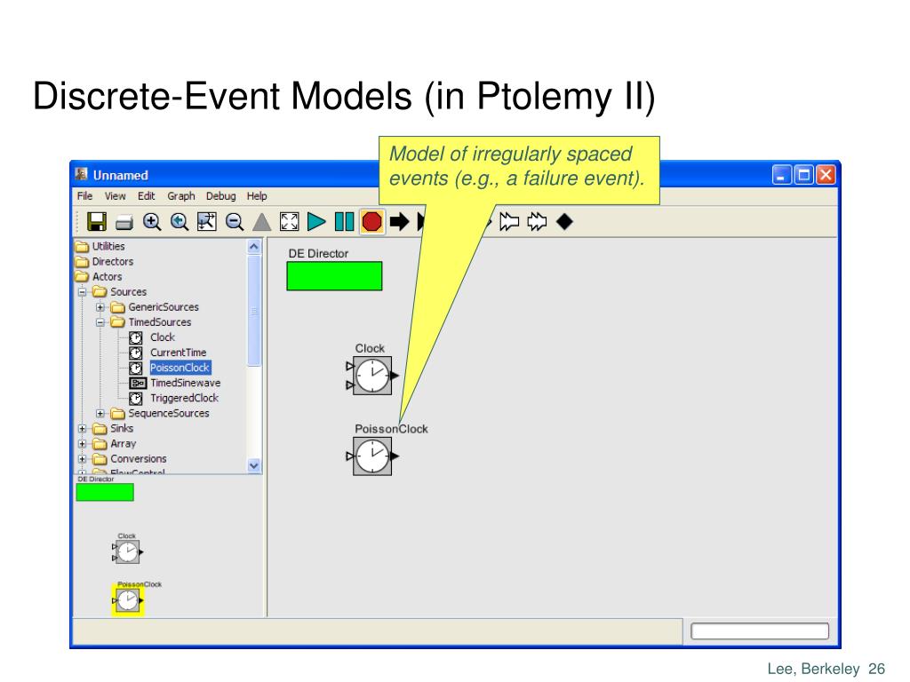Open the Debug menu
910x682 pixels.
pos(221,196)
